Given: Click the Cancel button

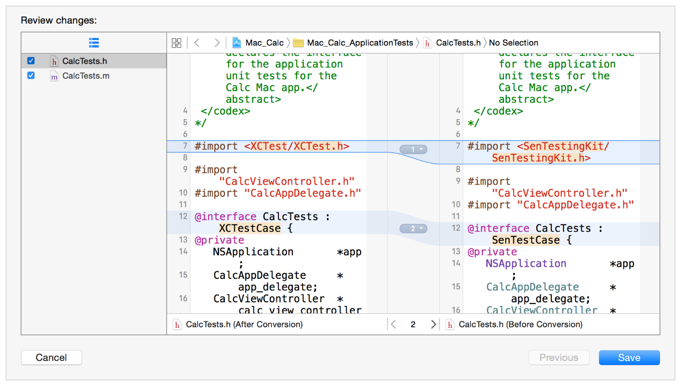Looking at the screenshot, I should (51, 357).
